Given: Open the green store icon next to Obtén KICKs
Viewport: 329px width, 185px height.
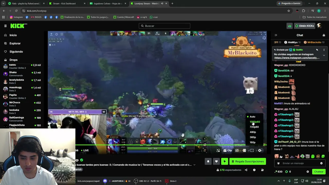Looking at the screenshot, I should coord(289,26).
